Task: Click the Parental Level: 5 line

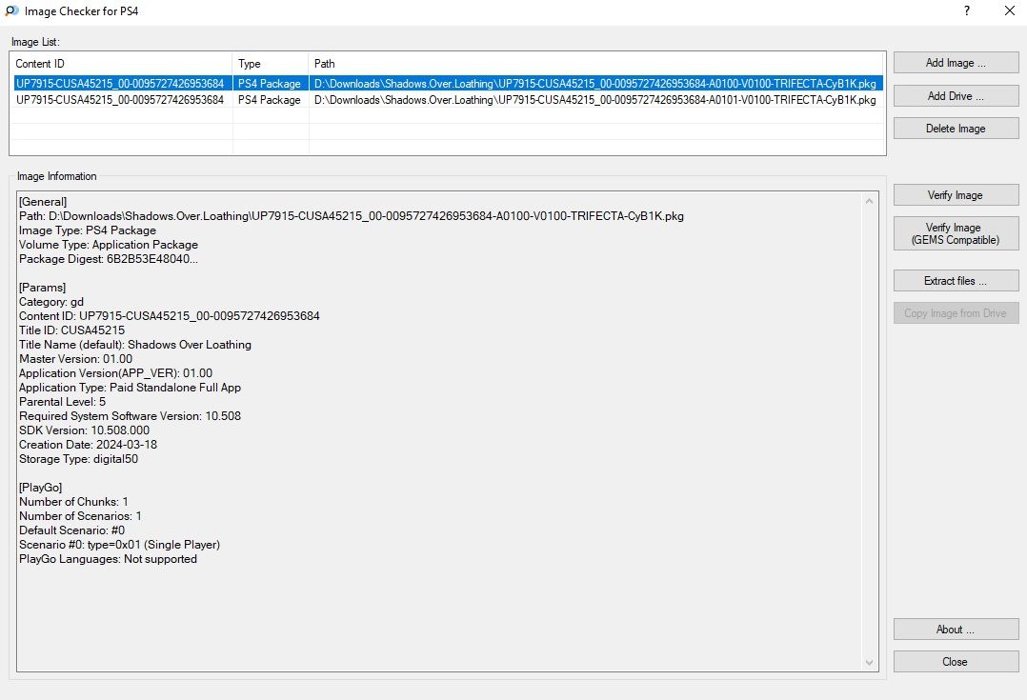Action: (x=62, y=401)
